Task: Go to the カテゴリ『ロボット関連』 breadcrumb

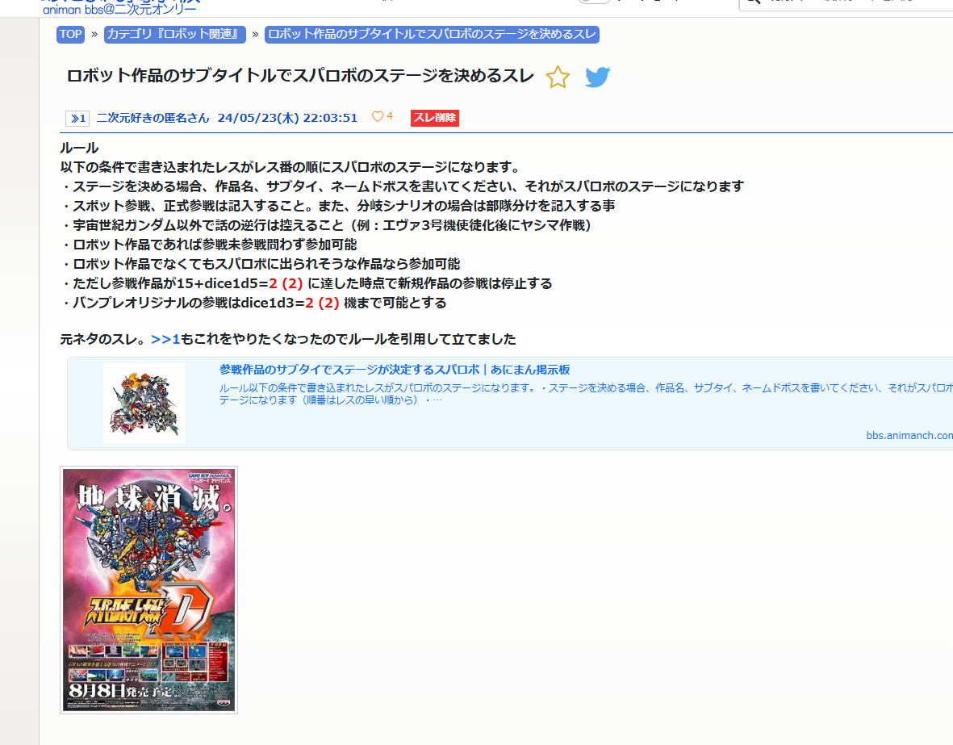Action: 174,34
